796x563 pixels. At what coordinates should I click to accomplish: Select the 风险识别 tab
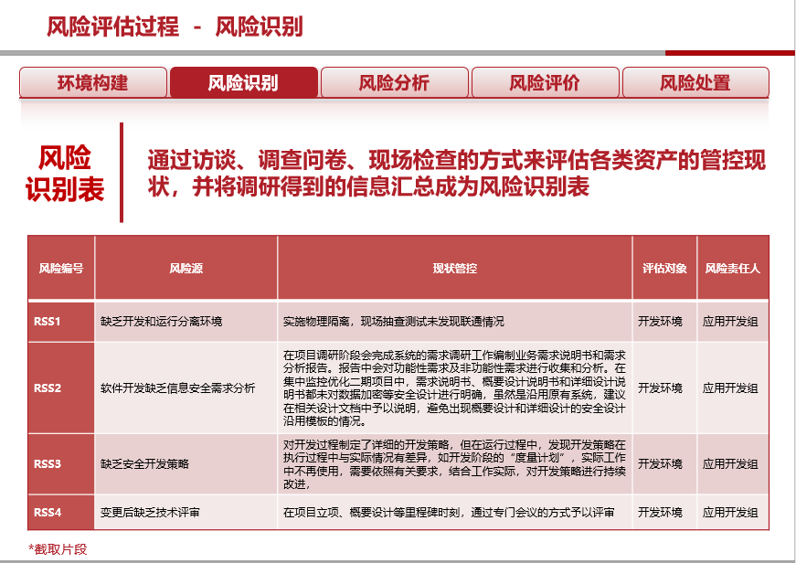tap(244, 82)
